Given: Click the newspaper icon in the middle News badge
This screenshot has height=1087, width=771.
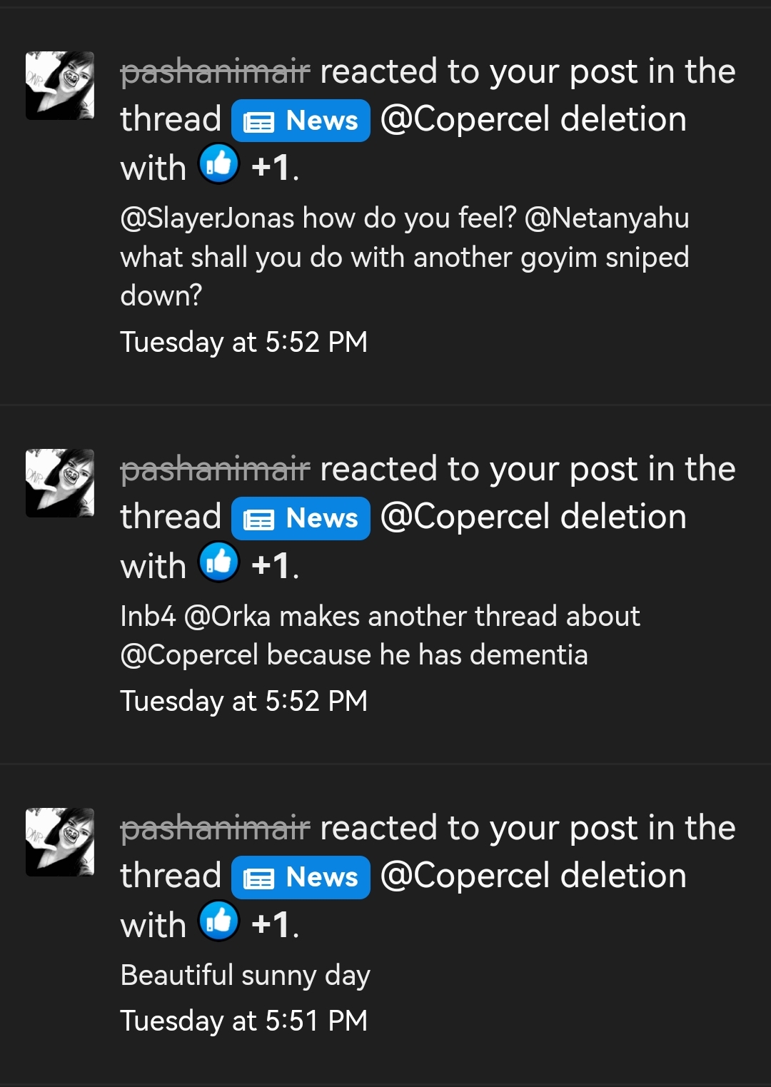Looking at the screenshot, I should (259, 518).
